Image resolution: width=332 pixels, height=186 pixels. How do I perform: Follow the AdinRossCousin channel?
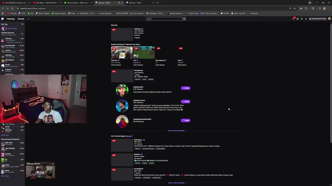pos(186,102)
